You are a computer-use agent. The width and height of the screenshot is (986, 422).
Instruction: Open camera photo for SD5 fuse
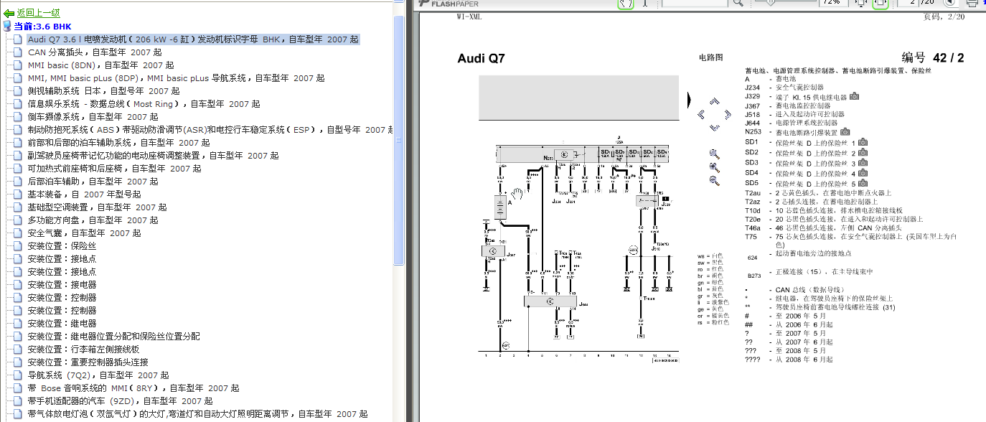[x=862, y=183]
